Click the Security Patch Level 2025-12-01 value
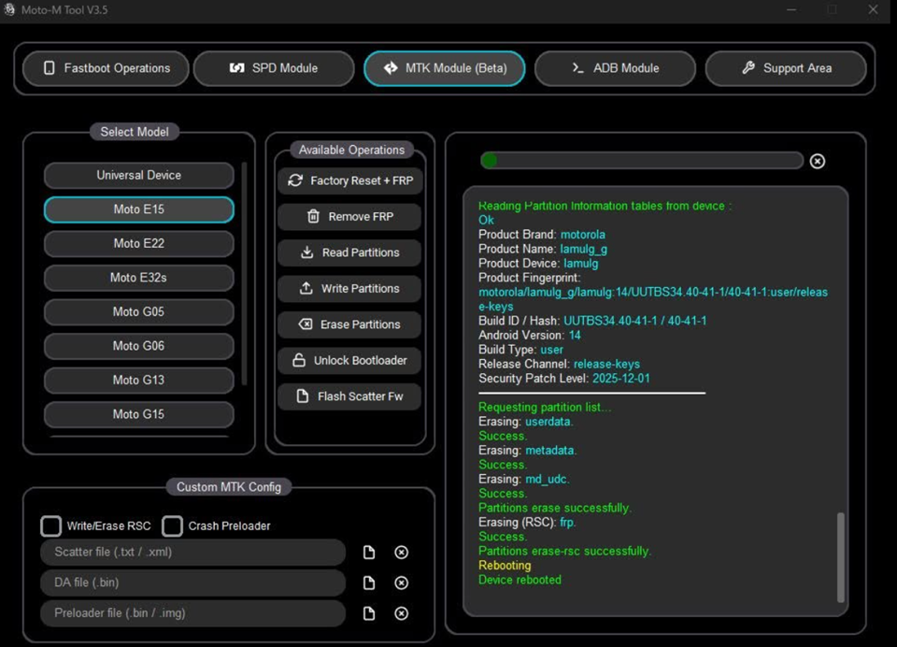This screenshot has width=897, height=647. tap(621, 379)
